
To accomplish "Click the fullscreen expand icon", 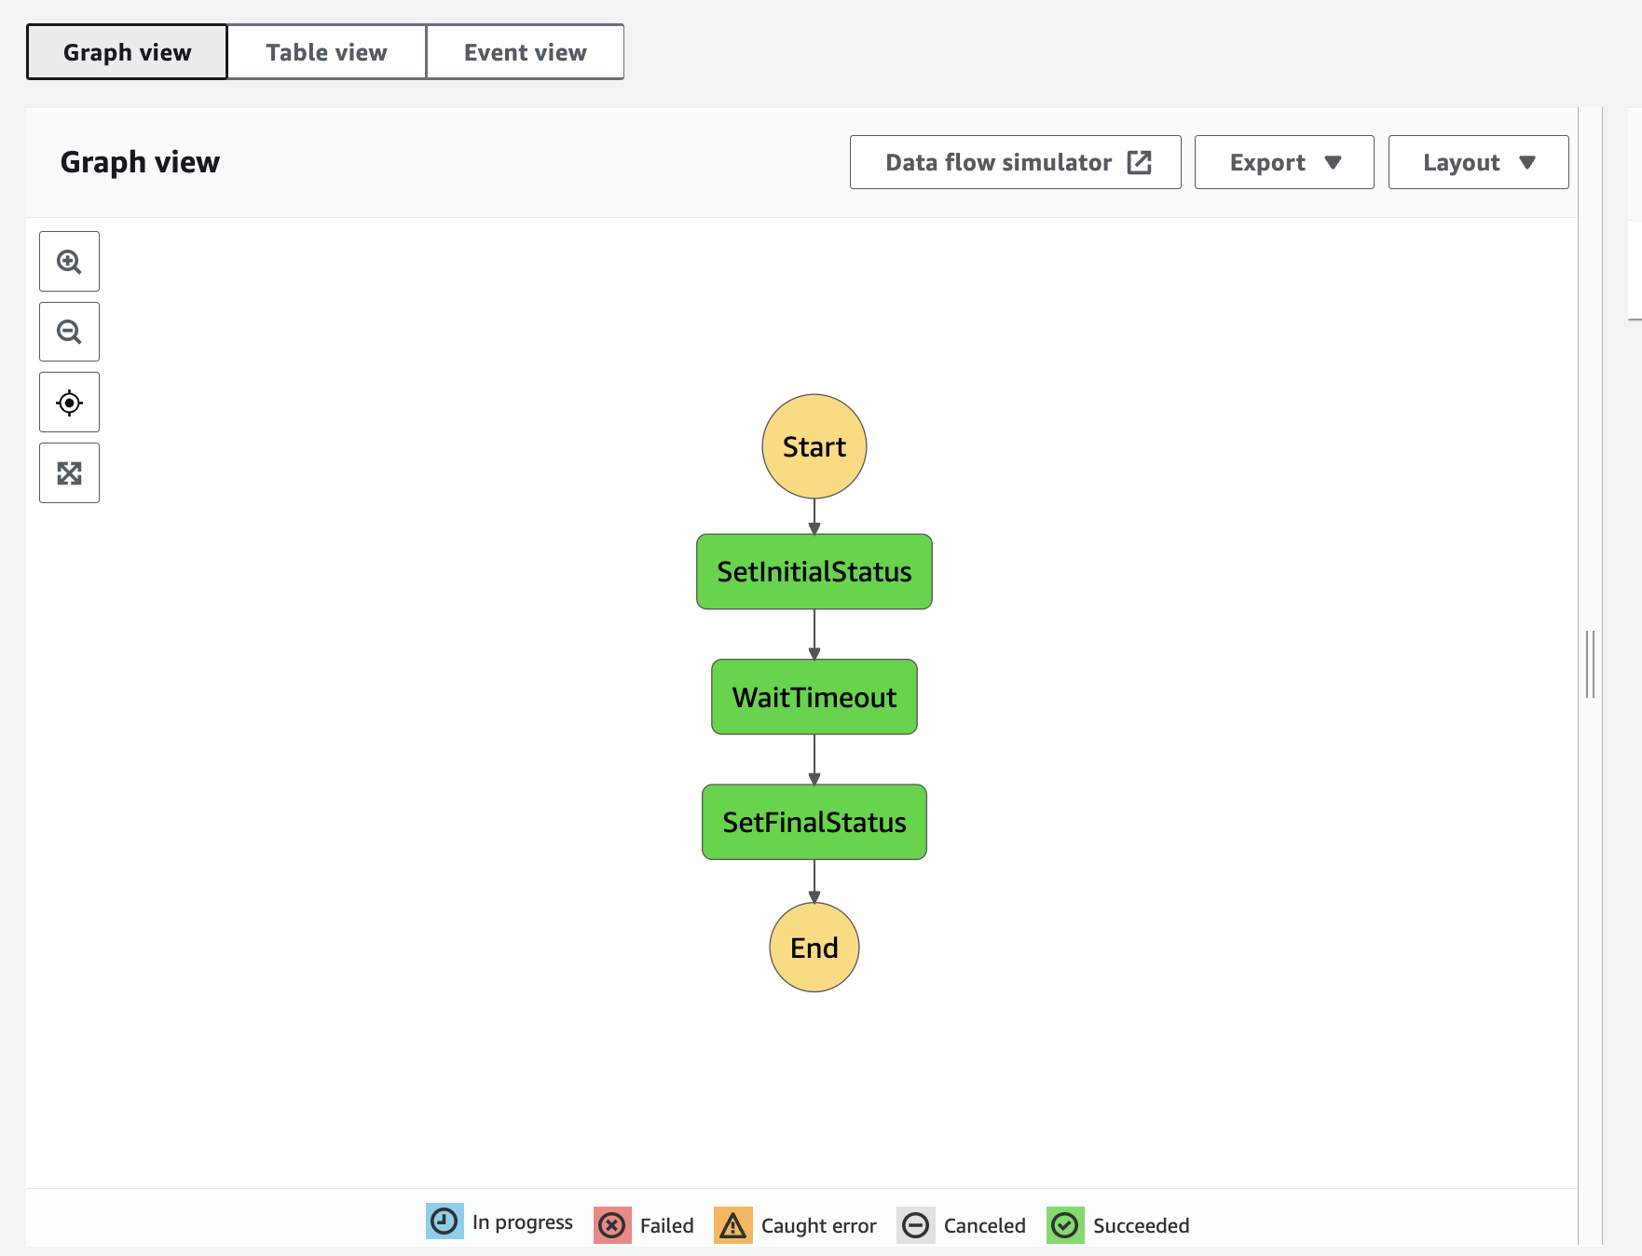I will pos(68,472).
